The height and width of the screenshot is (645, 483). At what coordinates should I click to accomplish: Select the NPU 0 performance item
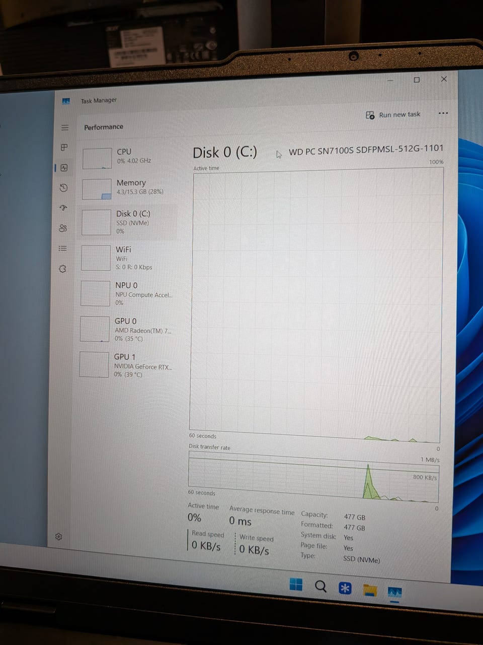click(x=128, y=294)
